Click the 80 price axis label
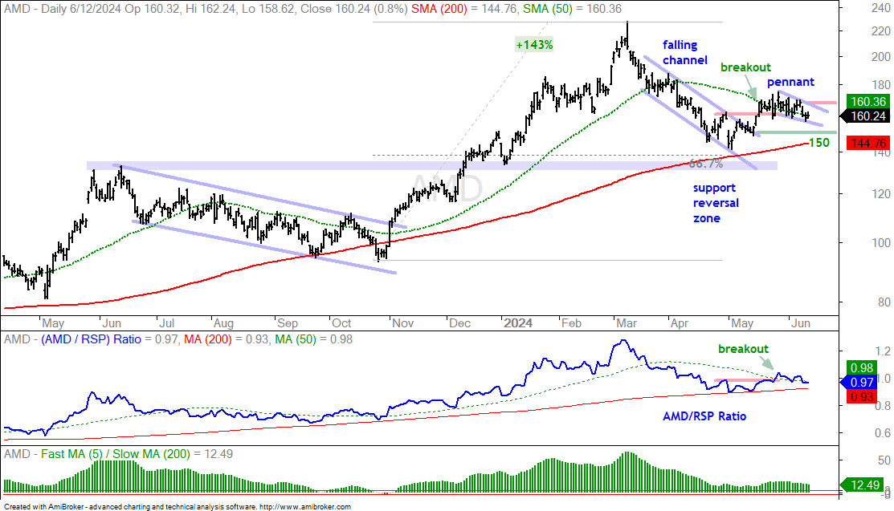The width and height of the screenshot is (894, 511). 884,302
